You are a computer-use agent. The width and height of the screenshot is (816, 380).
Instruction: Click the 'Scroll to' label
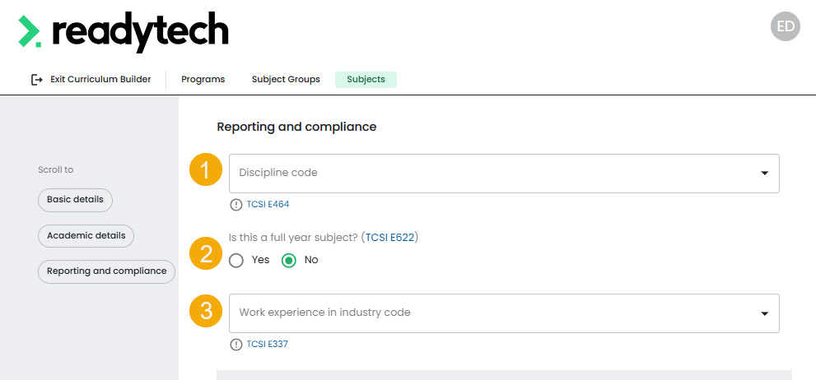click(x=56, y=170)
